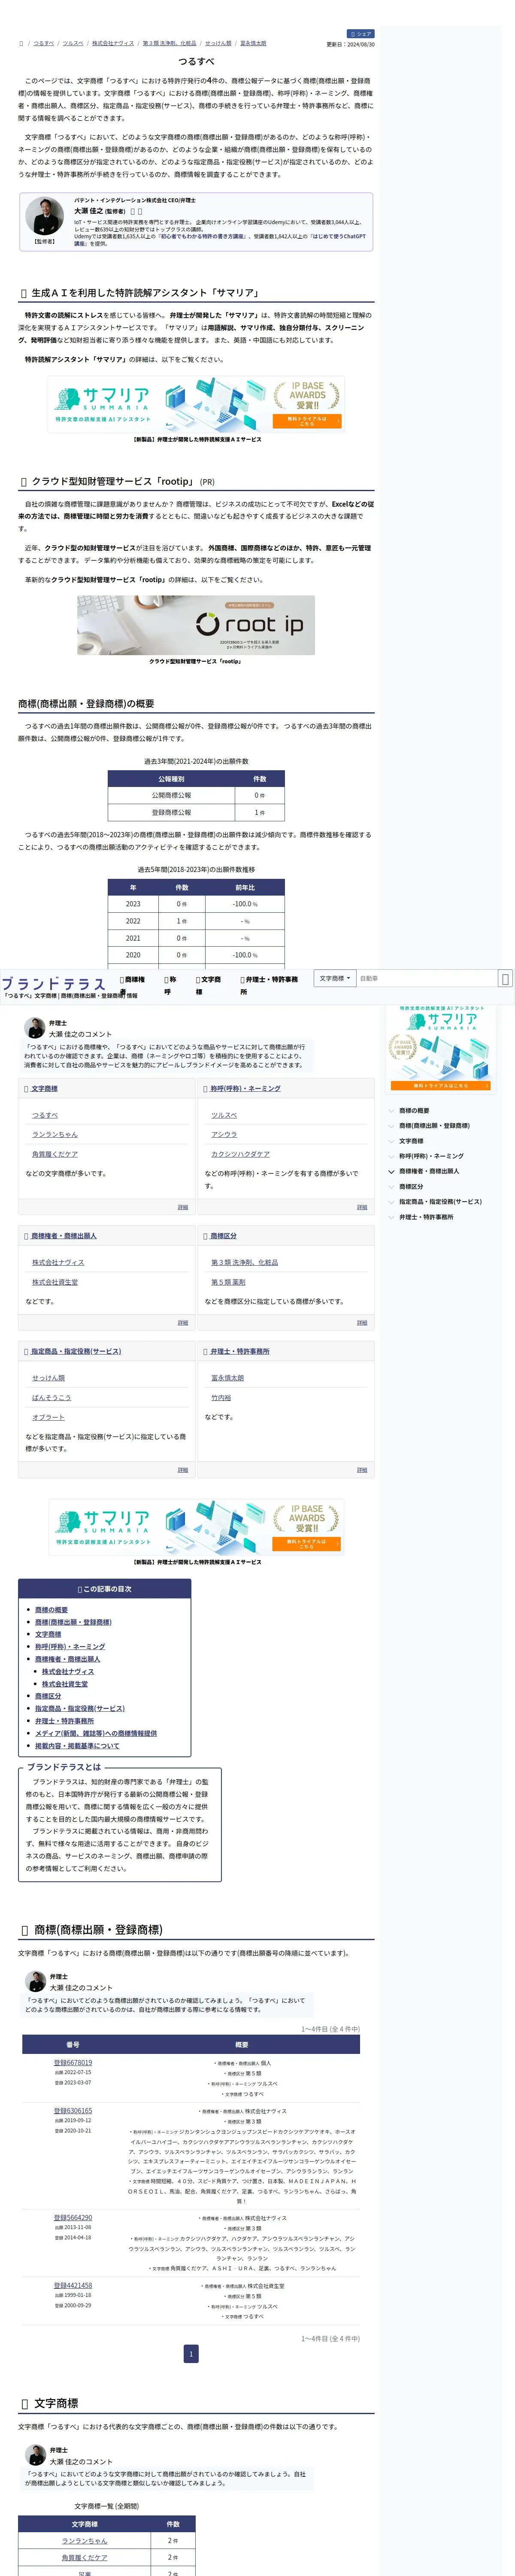Jump to 掲載内容・掲載基準について in contents
This screenshot has height=2576, width=515.
77,1746
